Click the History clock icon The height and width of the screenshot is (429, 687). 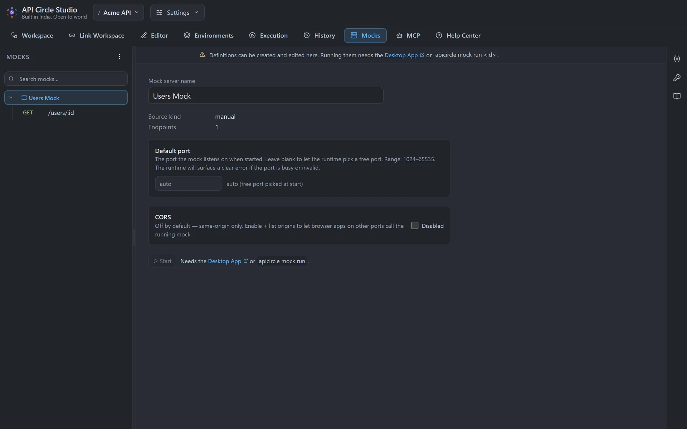[x=307, y=35]
